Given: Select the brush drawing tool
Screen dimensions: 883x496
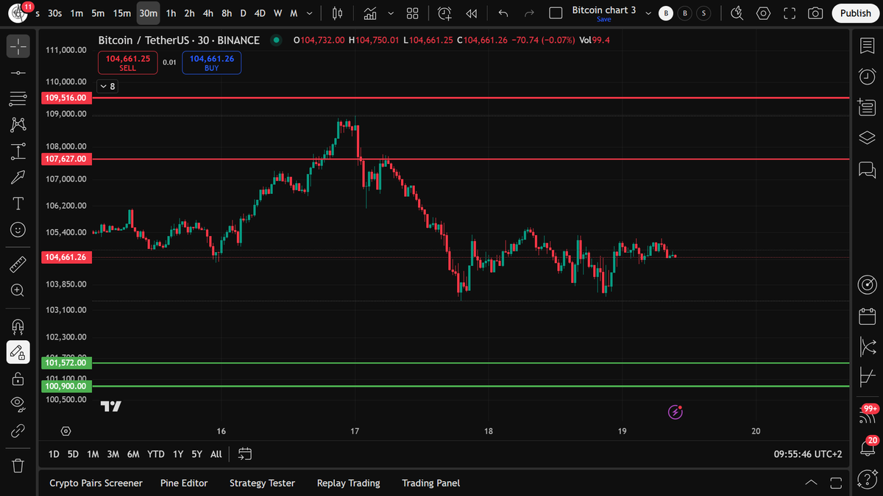Looking at the screenshot, I should 18,177.
